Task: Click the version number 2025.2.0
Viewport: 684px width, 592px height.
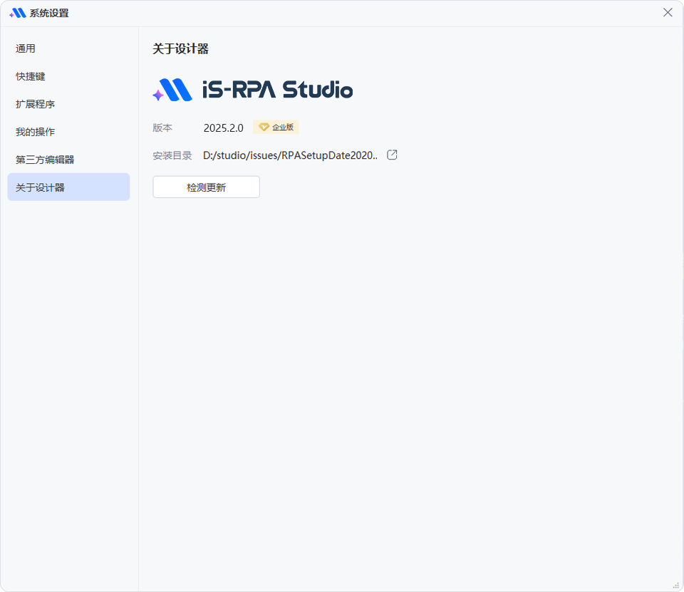Action: [223, 128]
